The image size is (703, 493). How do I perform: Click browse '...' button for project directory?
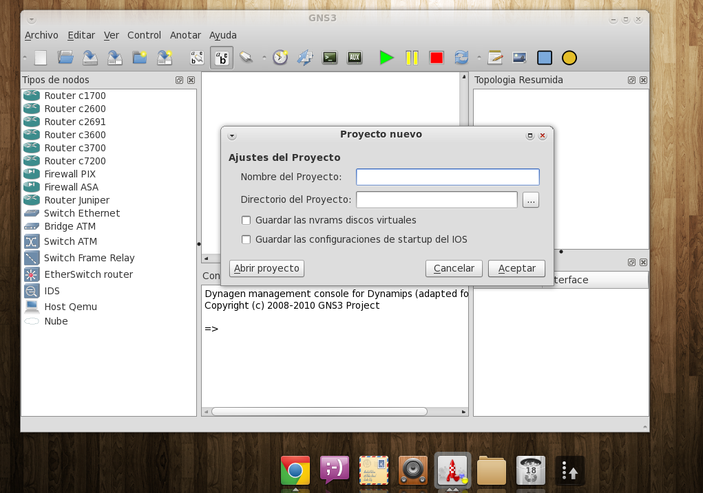click(x=531, y=199)
